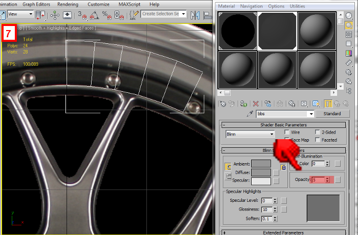
Task: Pick material from object with eyedropper
Action: 250,114
